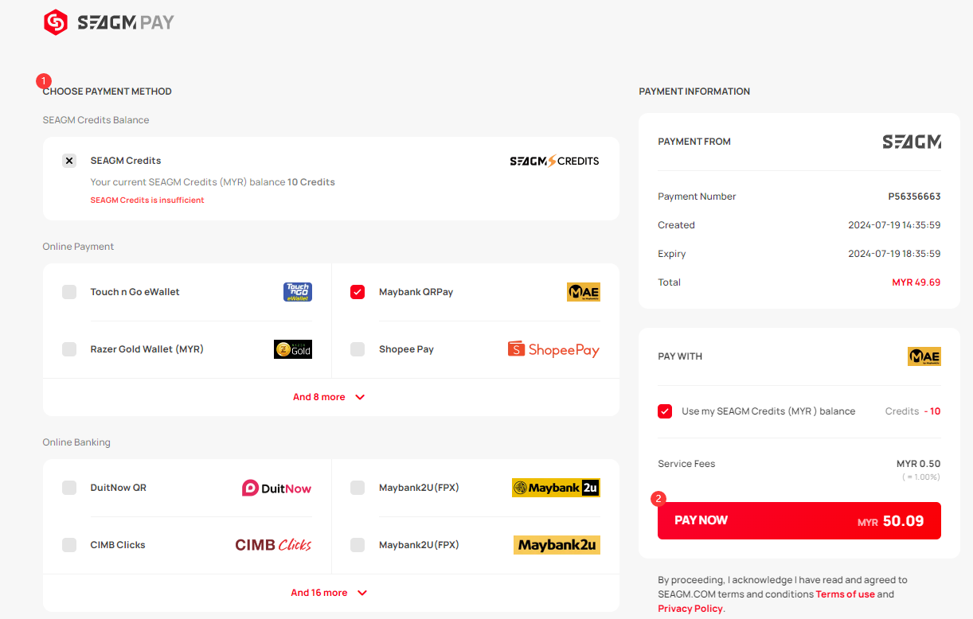
Task: Click the Razer Gold logo
Action: [x=293, y=349]
